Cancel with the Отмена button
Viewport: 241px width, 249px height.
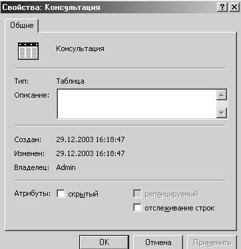tap(158, 242)
